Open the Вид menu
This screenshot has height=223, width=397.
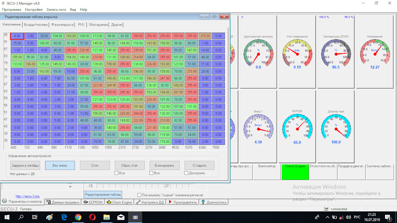tap(73, 9)
